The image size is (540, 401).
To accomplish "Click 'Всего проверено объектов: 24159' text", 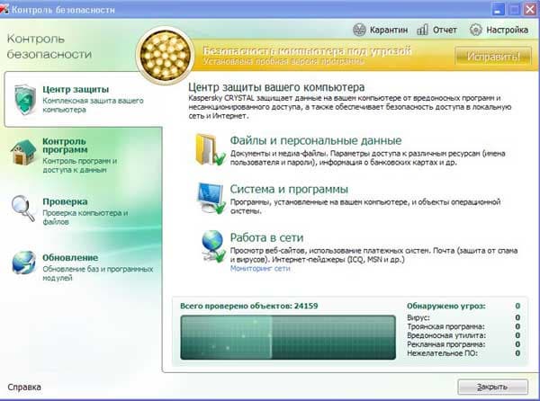I will pyautogui.click(x=249, y=306).
